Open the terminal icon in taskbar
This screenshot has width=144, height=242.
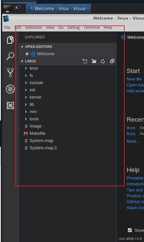[x=18, y=9]
